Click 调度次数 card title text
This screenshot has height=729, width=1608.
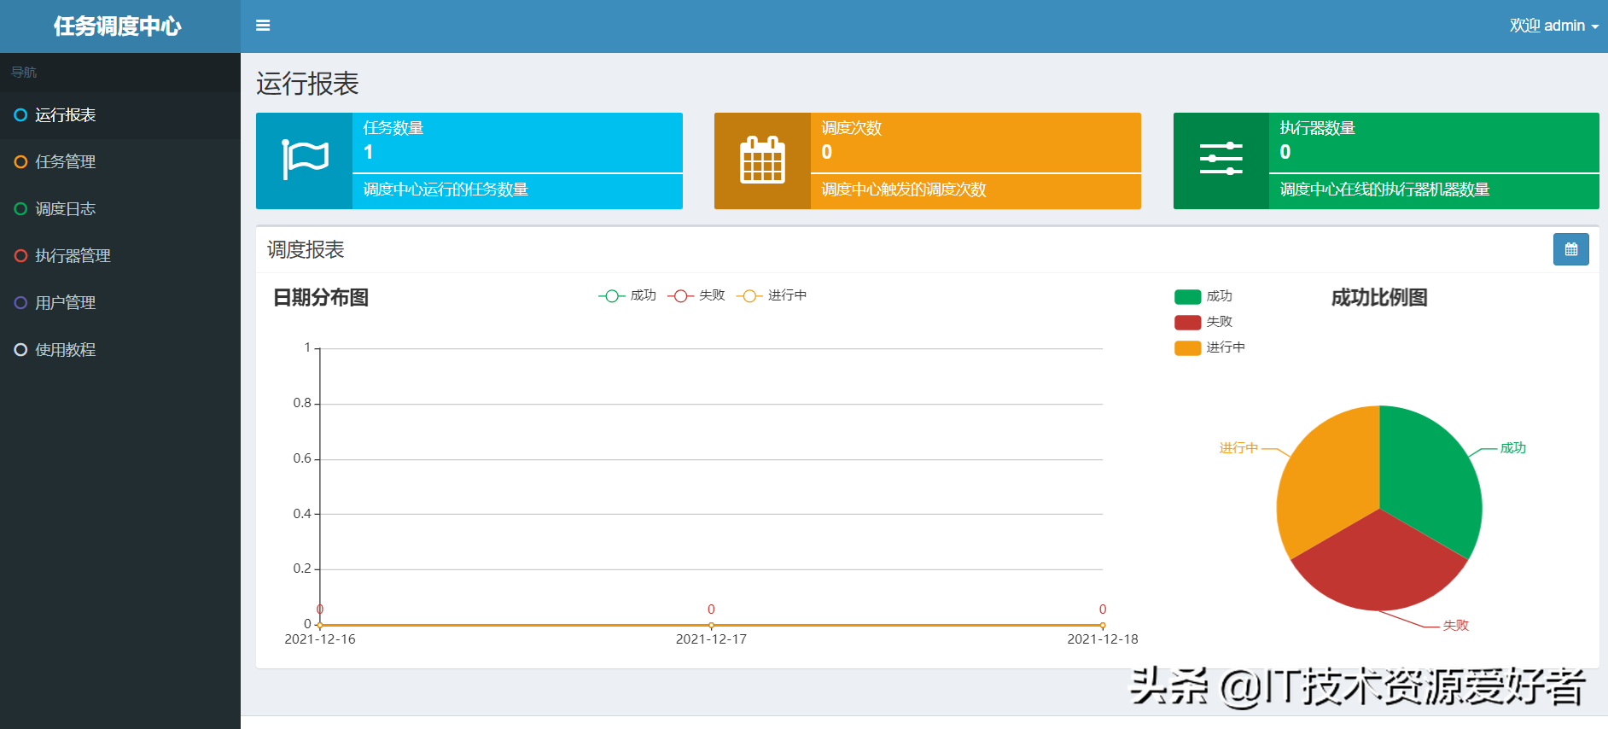tap(852, 128)
